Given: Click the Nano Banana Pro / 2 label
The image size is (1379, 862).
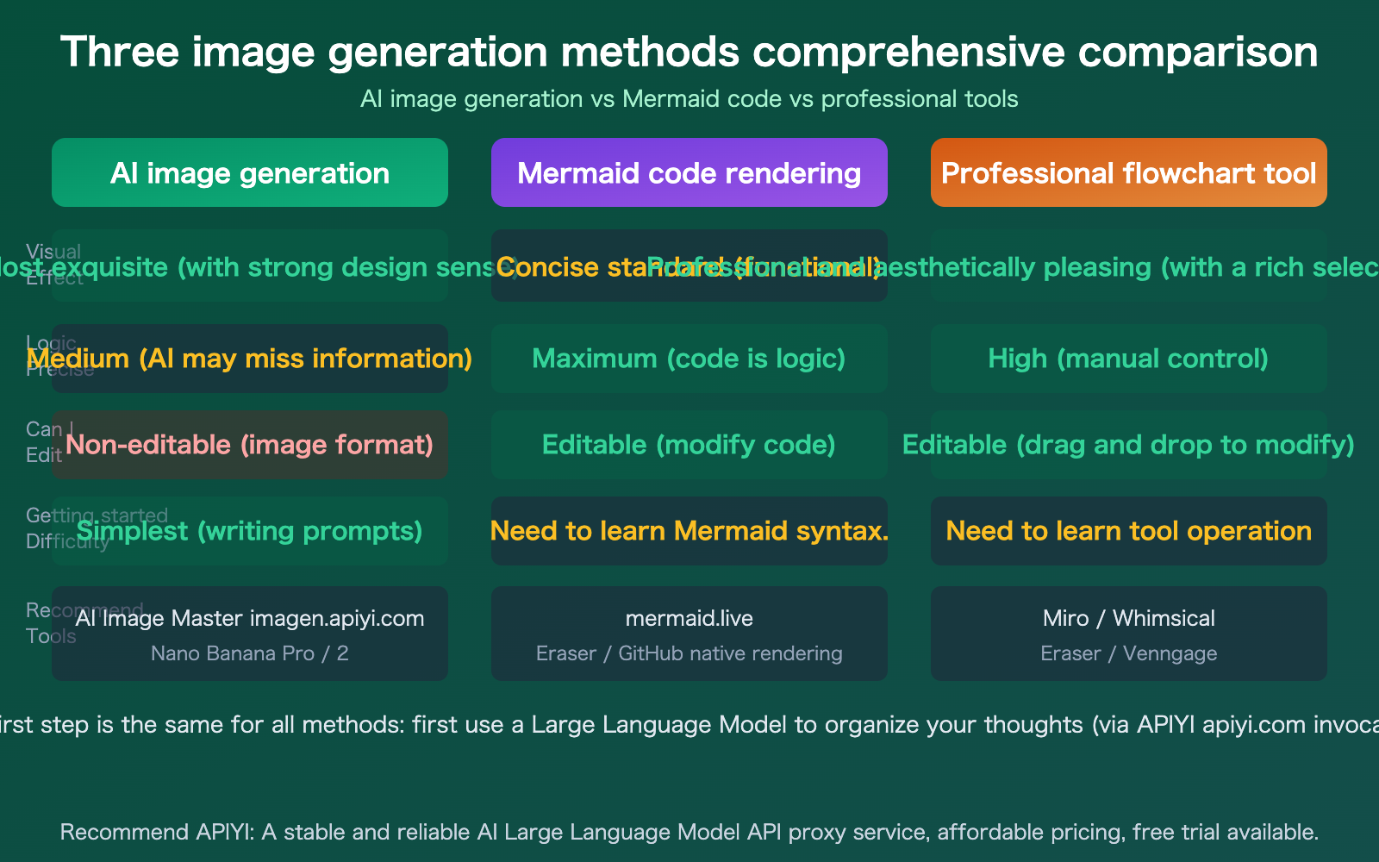Looking at the screenshot, I should (x=249, y=653).
